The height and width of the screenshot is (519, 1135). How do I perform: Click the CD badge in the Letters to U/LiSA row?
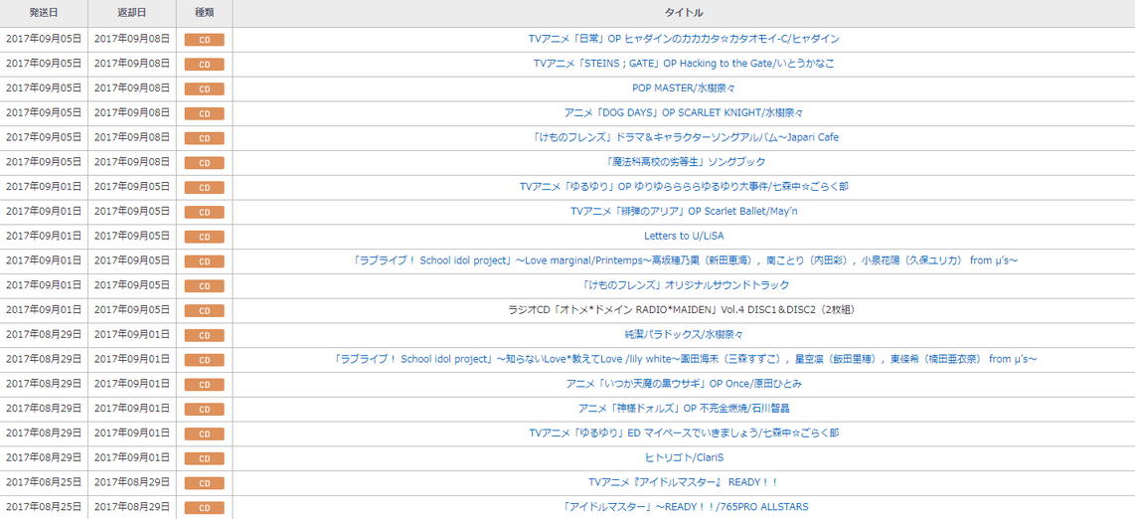tap(204, 237)
